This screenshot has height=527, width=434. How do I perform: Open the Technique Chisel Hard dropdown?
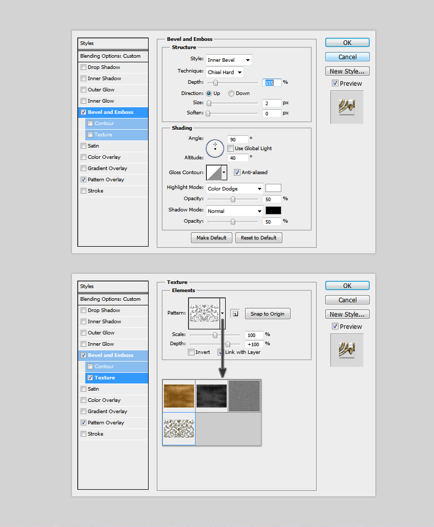click(x=225, y=73)
